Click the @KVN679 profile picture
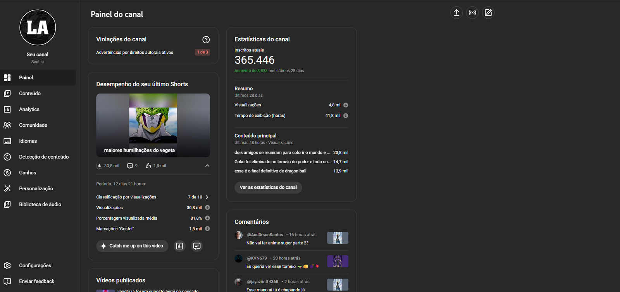 (x=239, y=259)
